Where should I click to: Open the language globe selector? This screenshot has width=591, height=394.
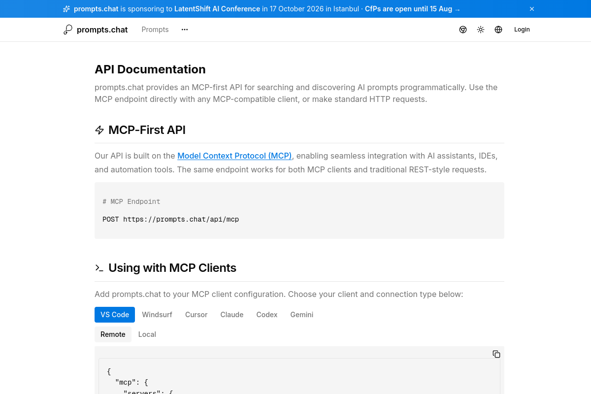pyautogui.click(x=498, y=30)
